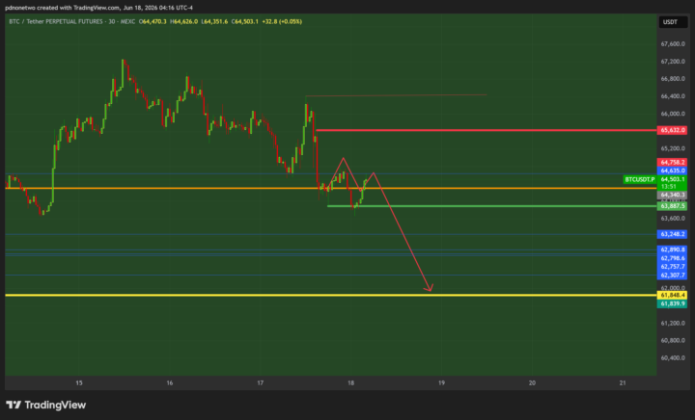The height and width of the screenshot is (420, 695).
Task: Click the 13:51 countdown timer label
Action: 669,187
